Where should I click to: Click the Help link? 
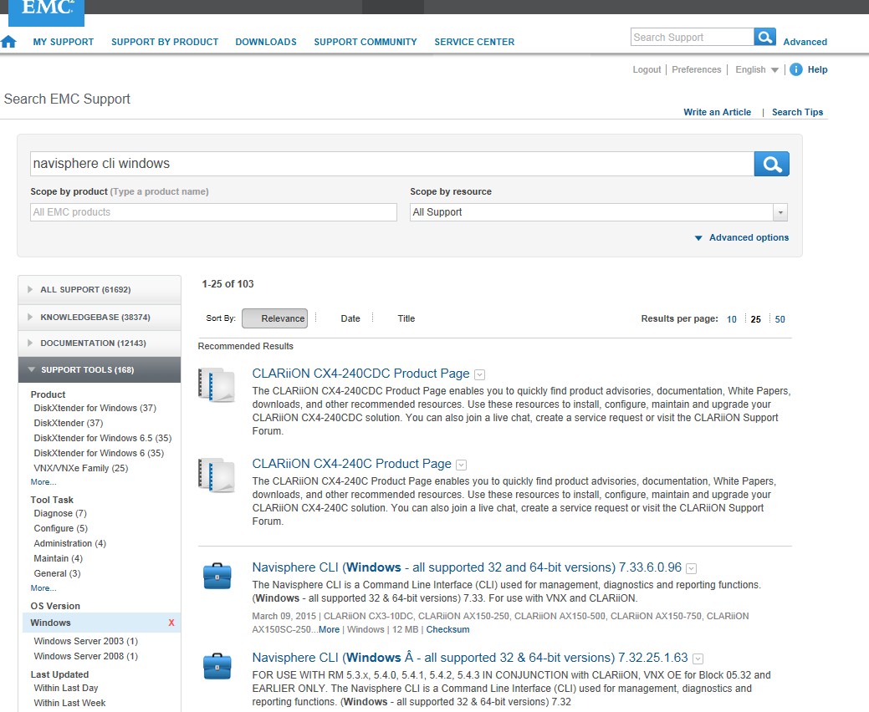tap(817, 69)
